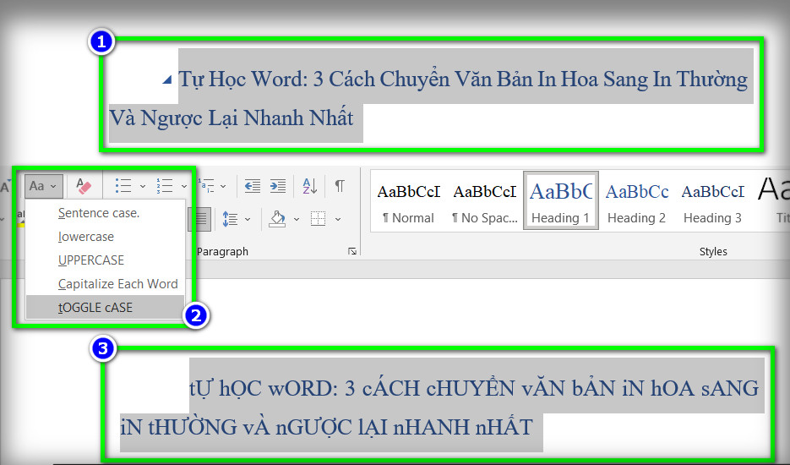This screenshot has width=790, height=465.
Task: Select lowercase in Change Case menu
Action: point(105,237)
